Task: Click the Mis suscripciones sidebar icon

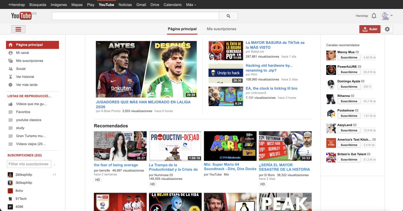Action: (x=10, y=61)
